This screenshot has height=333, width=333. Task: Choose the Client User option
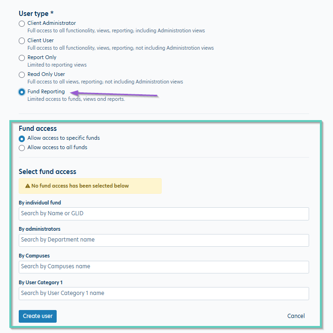pos(22,41)
